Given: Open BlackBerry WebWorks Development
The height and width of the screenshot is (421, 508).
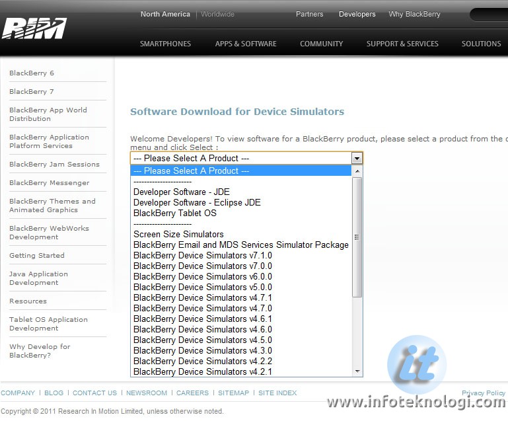Looking at the screenshot, I should click(x=49, y=233).
